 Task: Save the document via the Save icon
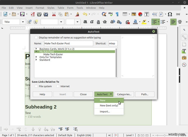point(22,14)
